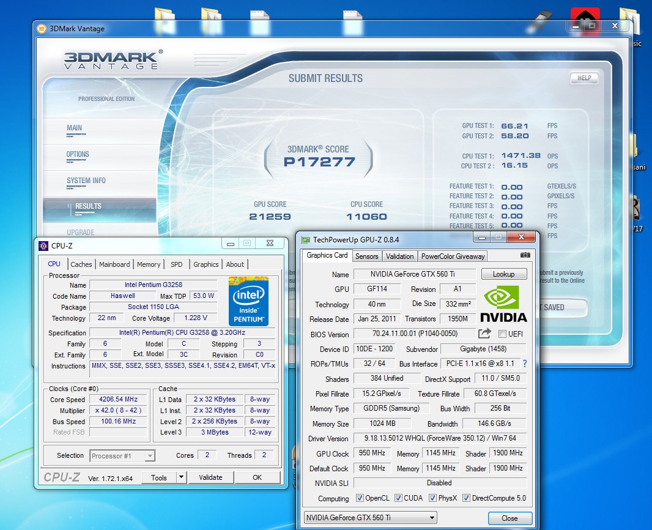Click the CPU-Z title bar icon
652x530 pixels.
(43, 245)
